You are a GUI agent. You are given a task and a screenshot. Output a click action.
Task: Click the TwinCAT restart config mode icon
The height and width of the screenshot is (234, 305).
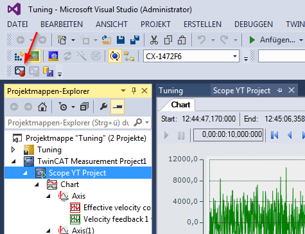point(53,56)
